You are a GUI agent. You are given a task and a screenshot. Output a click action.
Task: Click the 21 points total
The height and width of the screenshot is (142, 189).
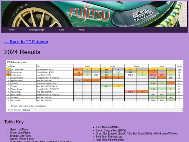pyautogui.click(x=179, y=92)
